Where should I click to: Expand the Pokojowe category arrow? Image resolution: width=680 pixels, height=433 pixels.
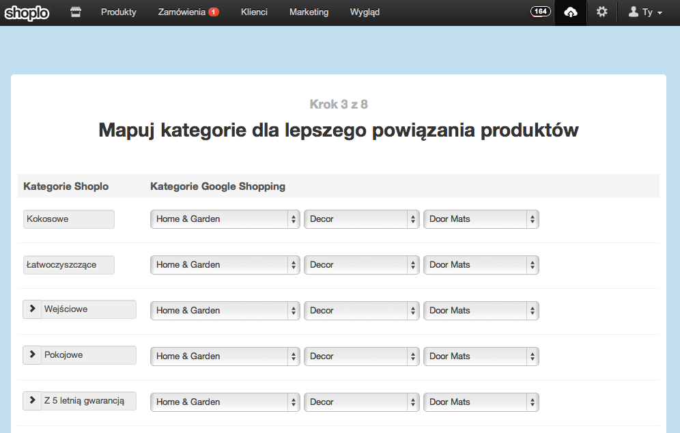(32, 354)
